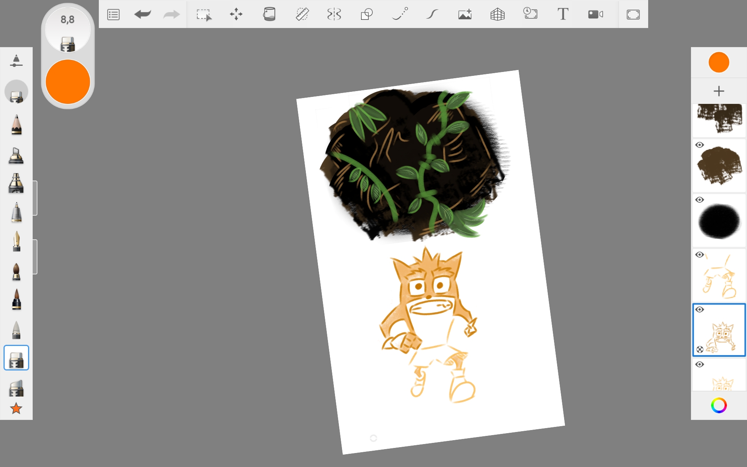Open the brush library settings icon
This screenshot has height=467, width=747.
pos(16,61)
